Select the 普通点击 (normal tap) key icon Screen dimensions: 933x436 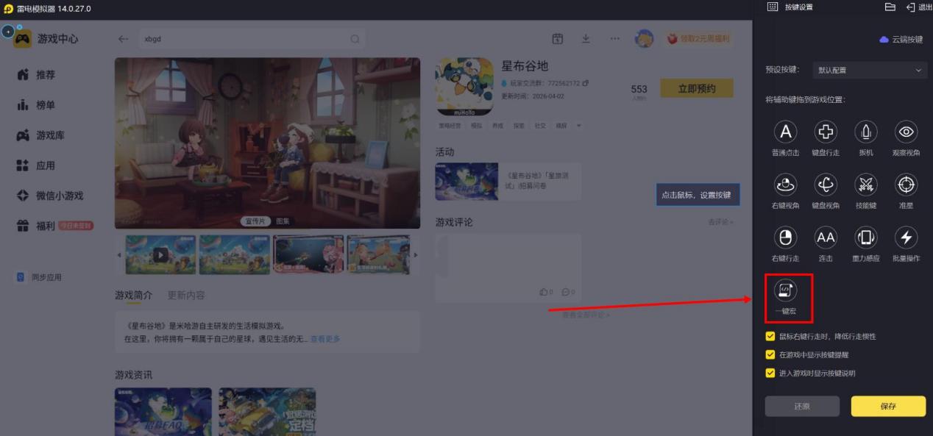(786, 132)
